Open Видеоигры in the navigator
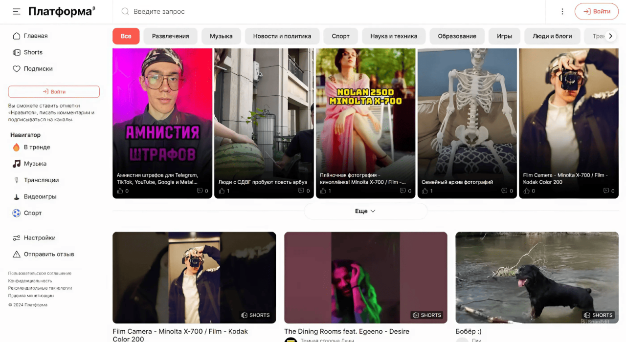Image resolution: width=626 pixels, height=342 pixels. [x=40, y=197]
